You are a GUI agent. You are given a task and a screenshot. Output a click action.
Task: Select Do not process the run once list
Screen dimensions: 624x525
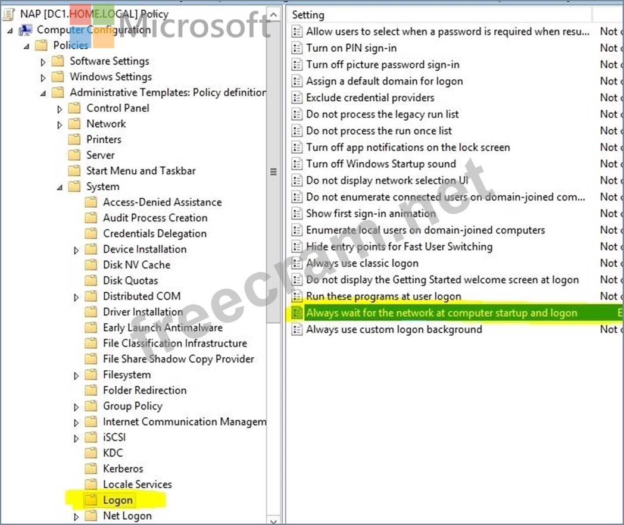coord(379,131)
